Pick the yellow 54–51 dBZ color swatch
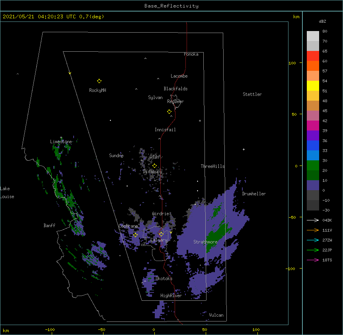 (x=313, y=86)
